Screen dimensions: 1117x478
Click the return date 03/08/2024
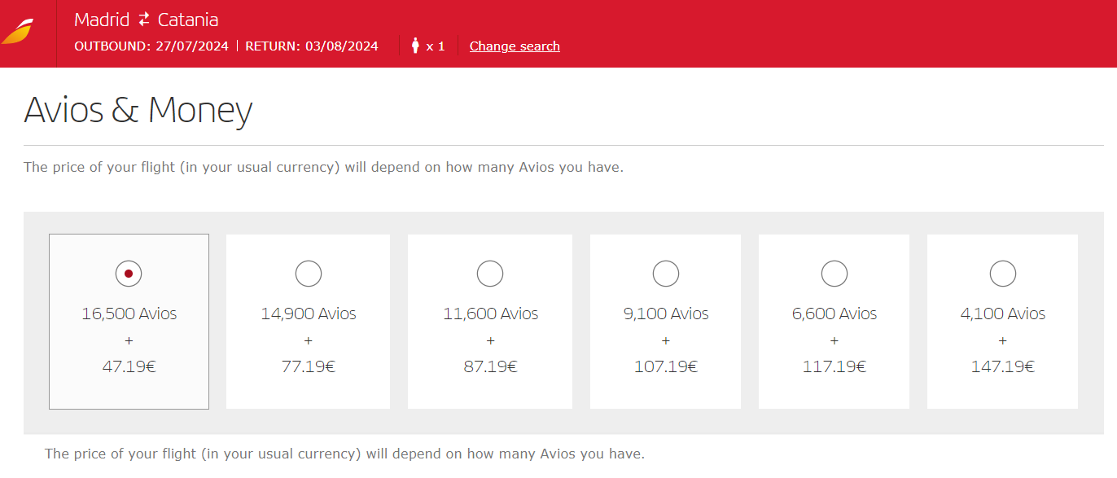point(342,46)
